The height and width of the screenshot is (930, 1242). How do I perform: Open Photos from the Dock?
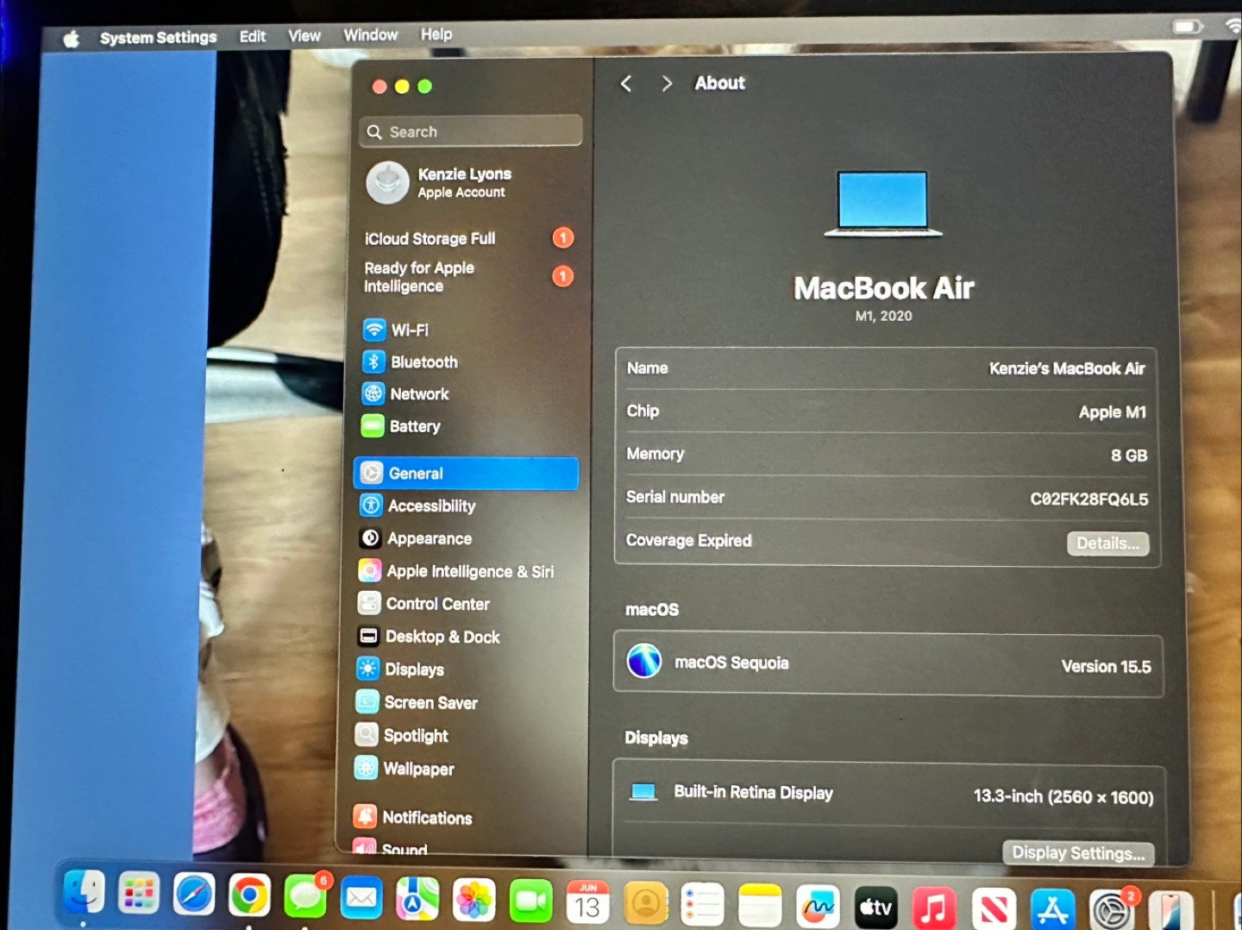474,901
